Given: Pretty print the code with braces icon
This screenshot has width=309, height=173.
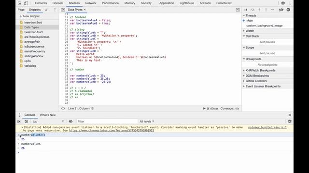Looking at the screenshot, I should [63, 109].
